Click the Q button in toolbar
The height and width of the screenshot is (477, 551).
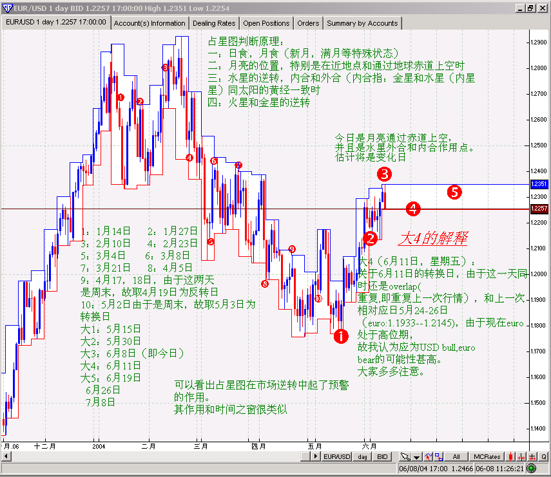pyautogui.click(x=544, y=456)
